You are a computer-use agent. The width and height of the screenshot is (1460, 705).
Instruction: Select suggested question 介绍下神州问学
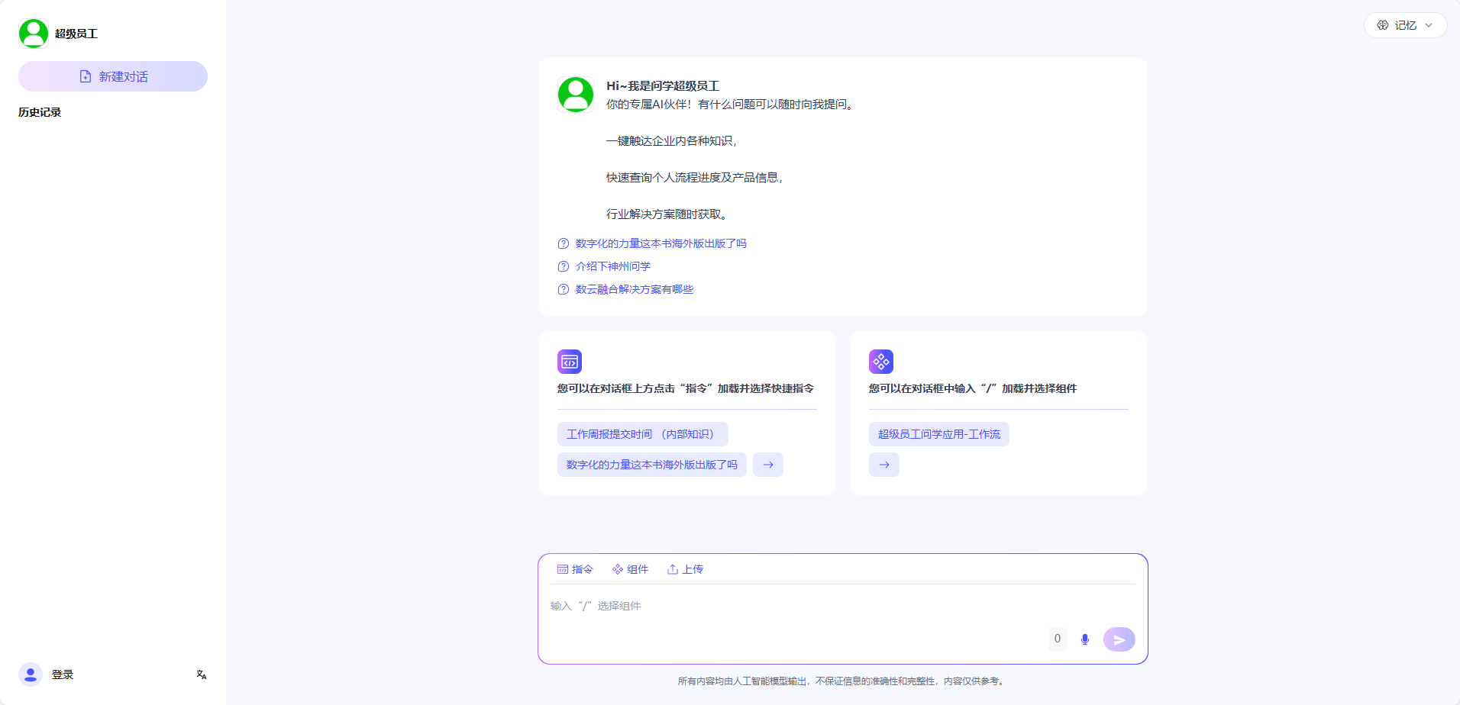point(612,266)
